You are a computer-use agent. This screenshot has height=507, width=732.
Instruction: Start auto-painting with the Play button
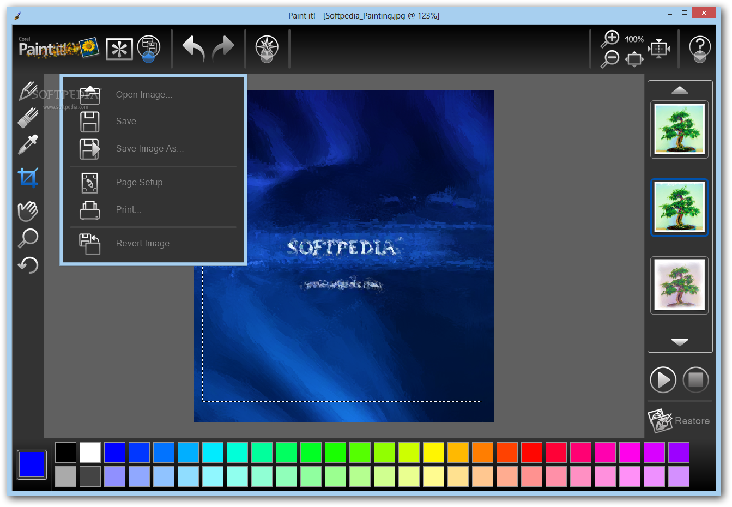point(663,379)
